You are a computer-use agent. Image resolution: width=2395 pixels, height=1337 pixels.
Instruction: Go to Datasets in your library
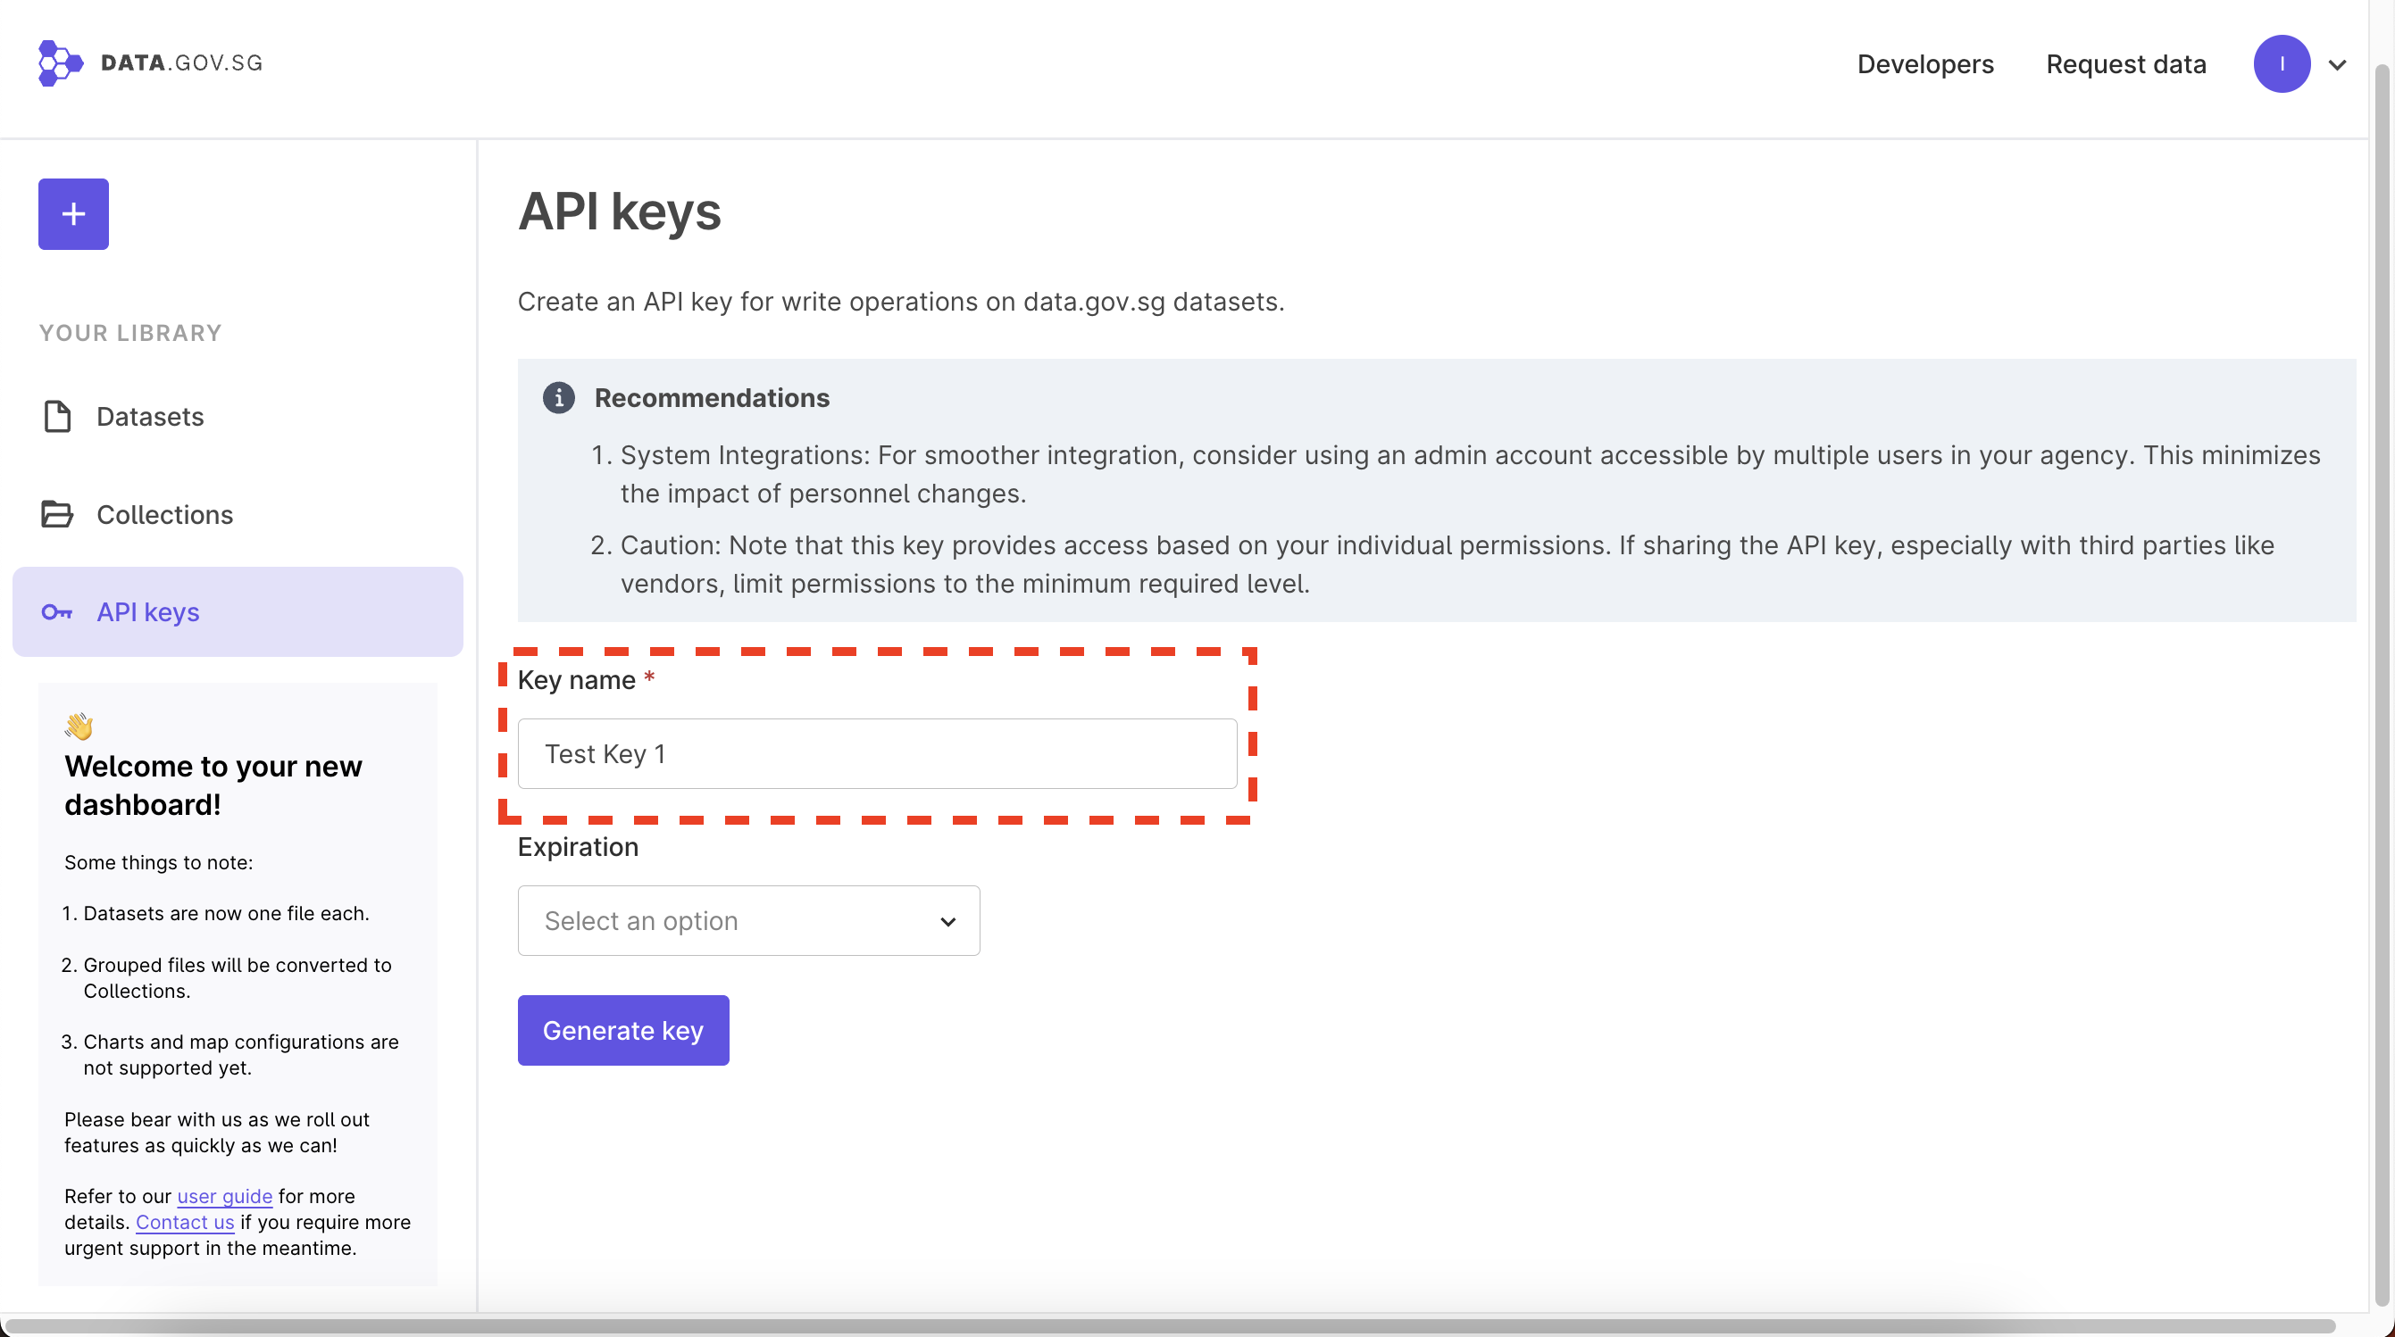click(x=150, y=417)
